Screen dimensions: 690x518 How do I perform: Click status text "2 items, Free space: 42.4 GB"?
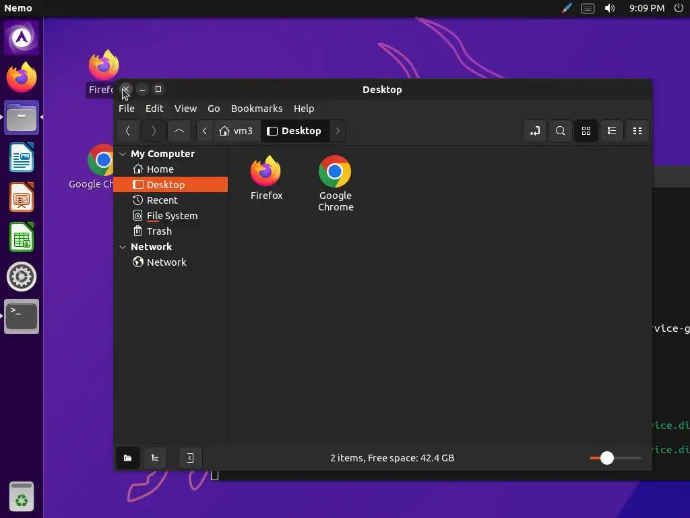click(392, 458)
